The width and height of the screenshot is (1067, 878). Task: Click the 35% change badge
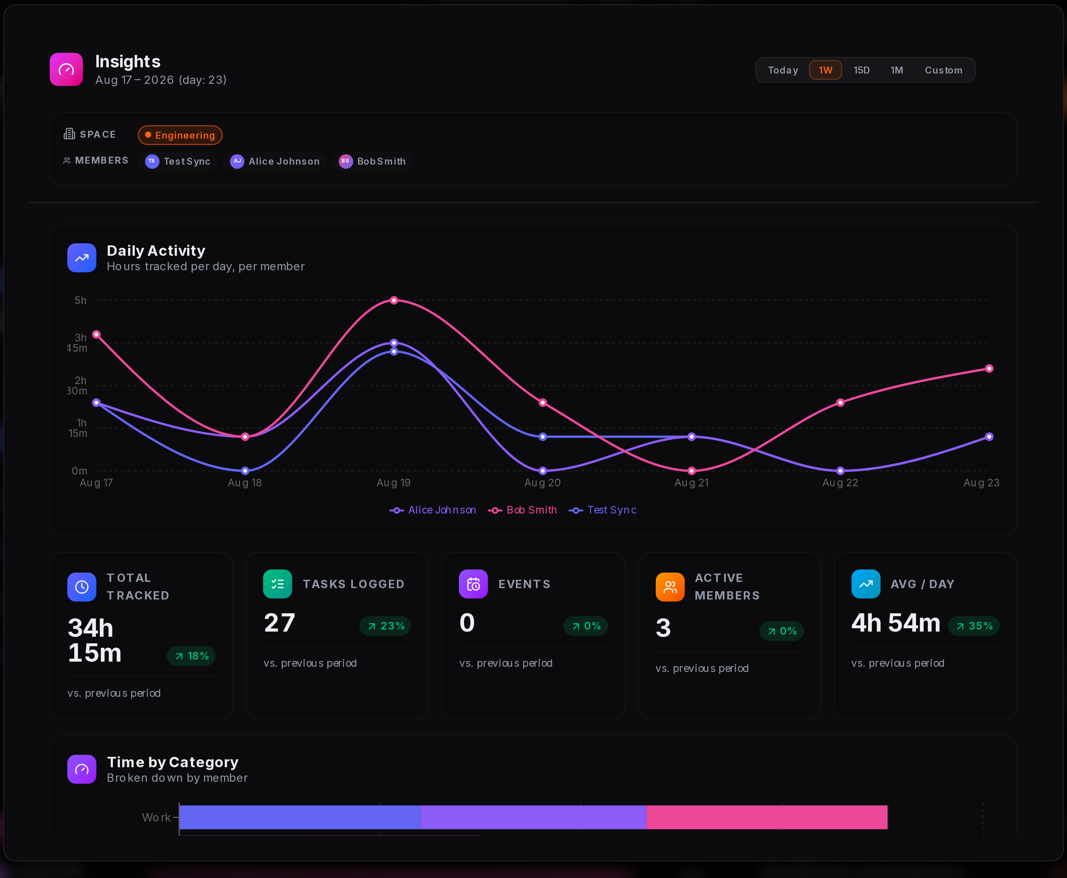(974, 626)
